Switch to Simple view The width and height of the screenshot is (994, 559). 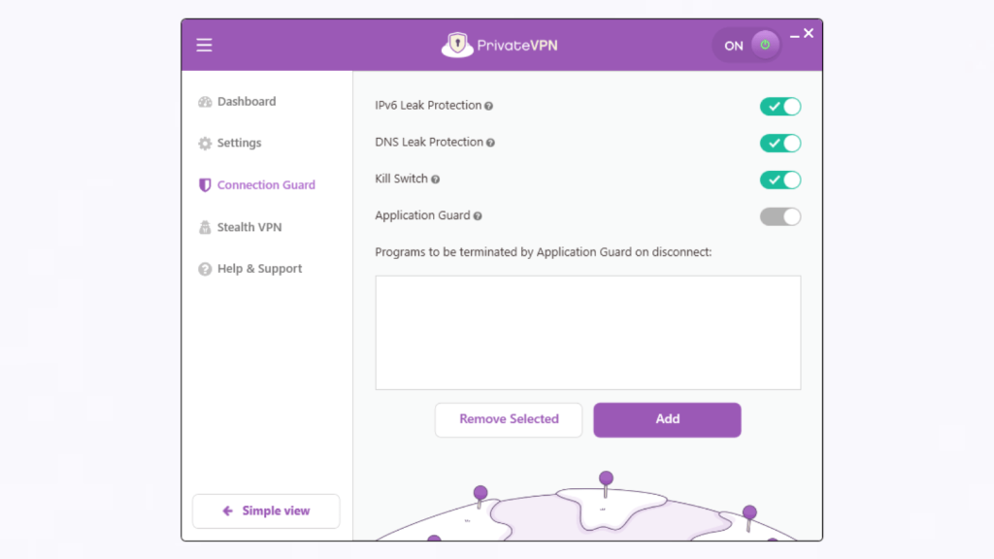click(266, 510)
